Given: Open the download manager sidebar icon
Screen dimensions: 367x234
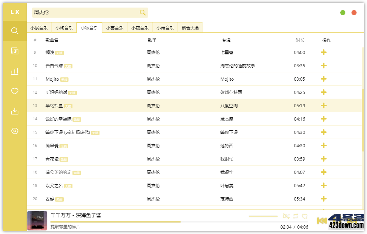Looking at the screenshot, I should pos(14,111).
